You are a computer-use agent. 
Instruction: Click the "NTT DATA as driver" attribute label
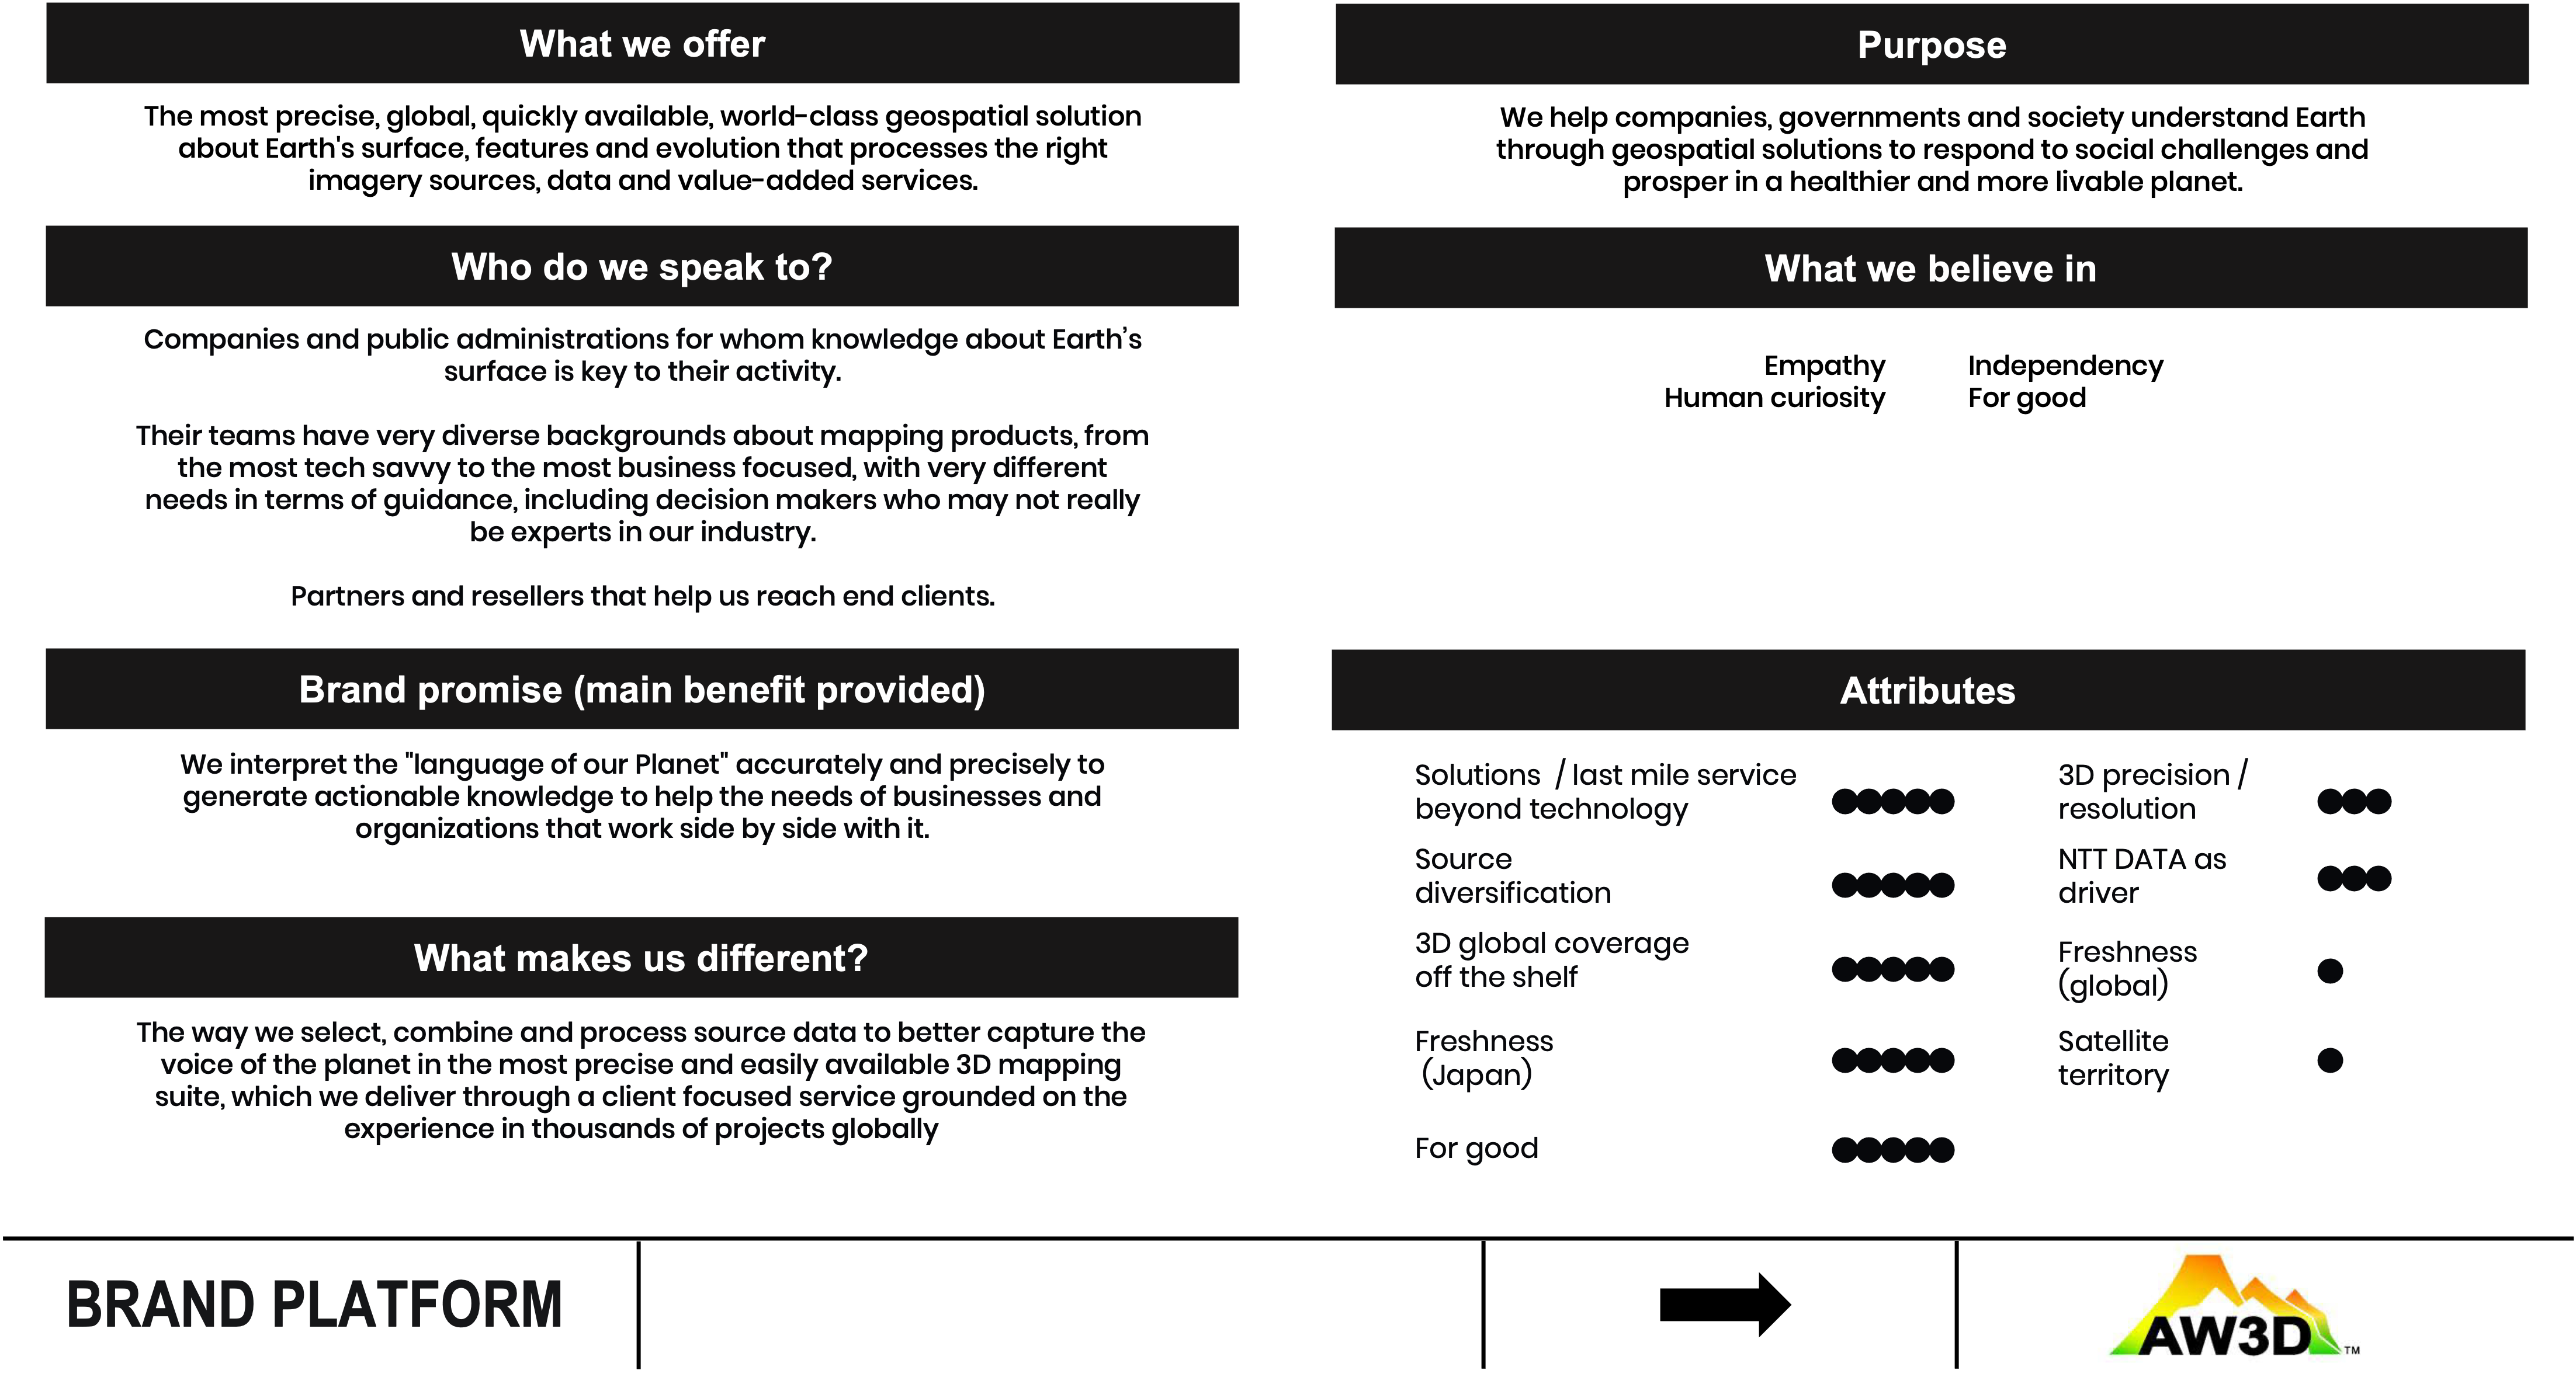pos(2141,876)
